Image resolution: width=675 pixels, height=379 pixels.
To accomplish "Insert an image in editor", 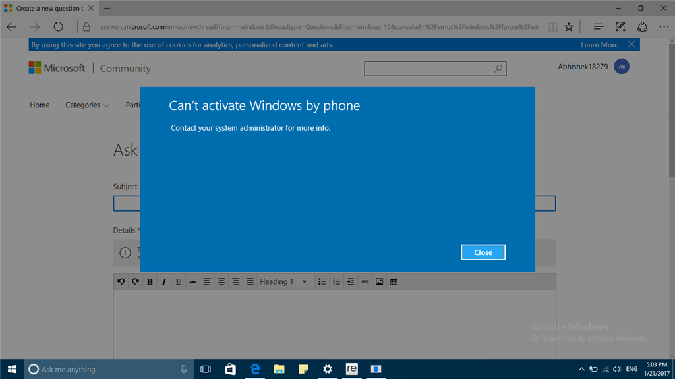I will click(x=379, y=281).
